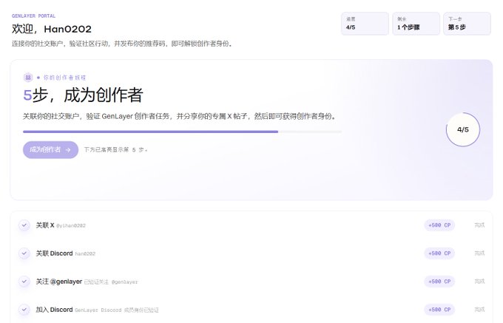The image size is (503, 323).
Task: Click the GENLAYER PORTAL label
Action: (34, 16)
